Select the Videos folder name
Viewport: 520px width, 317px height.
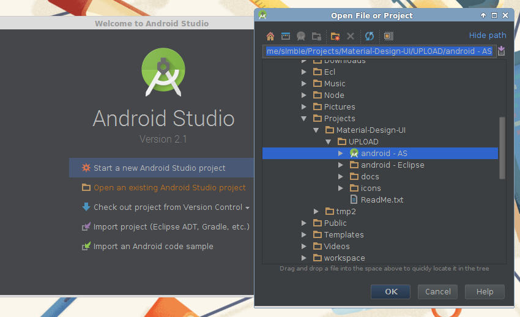click(x=336, y=246)
